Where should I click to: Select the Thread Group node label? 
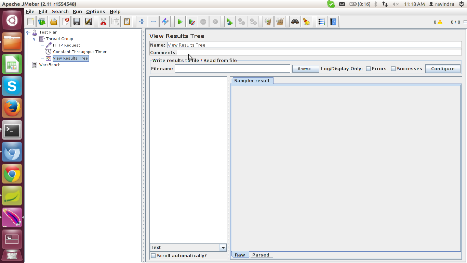point(59,39)
